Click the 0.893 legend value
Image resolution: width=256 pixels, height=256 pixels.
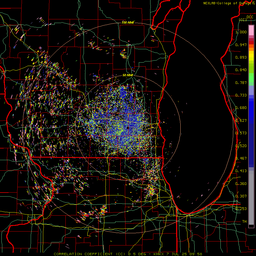click(x=241, y=57)
